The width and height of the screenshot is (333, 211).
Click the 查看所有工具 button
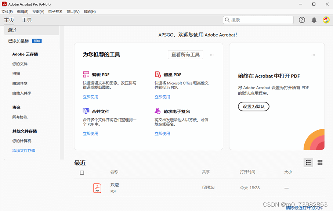[185, 55]
